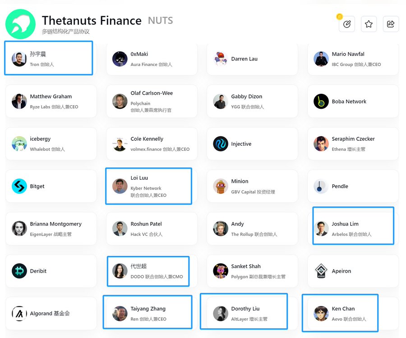The image size is (406, 338).
Task: Open Loi Luu profile card
Action: pos(148,186)
